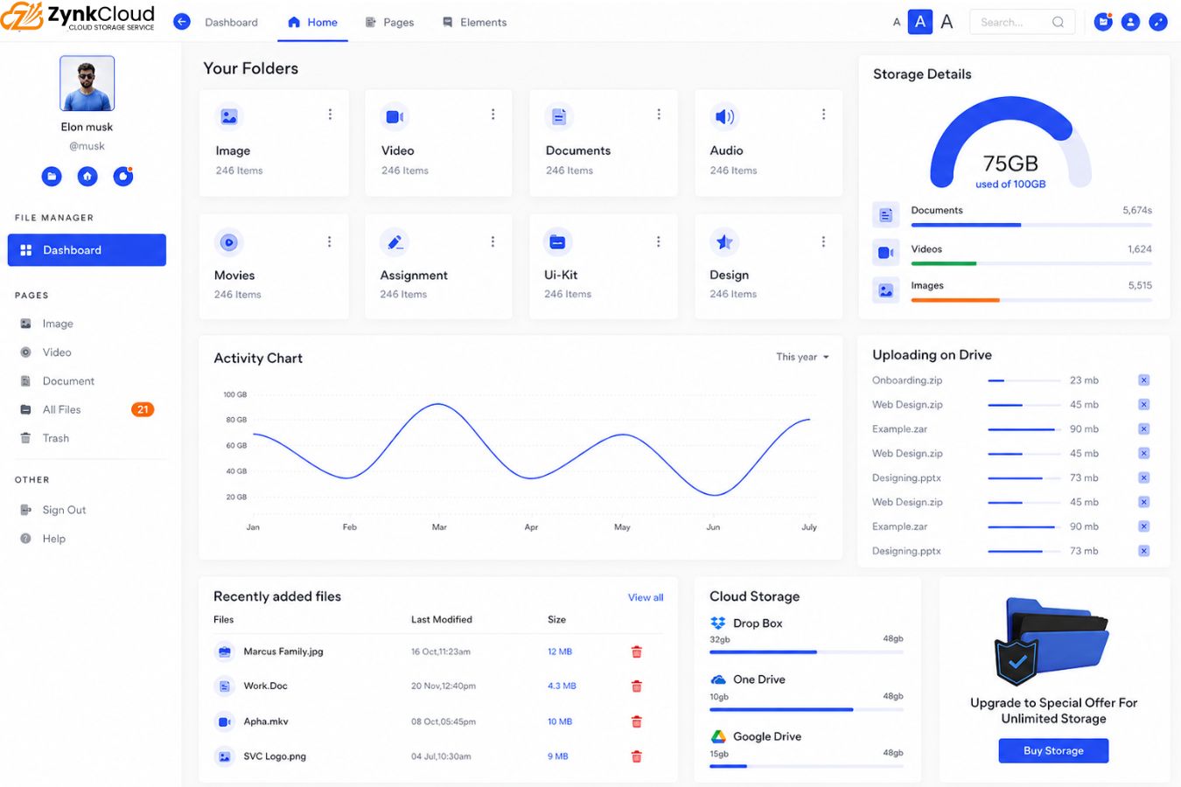
Task: Select the medium font size A
Action: [x=919, y=22]
